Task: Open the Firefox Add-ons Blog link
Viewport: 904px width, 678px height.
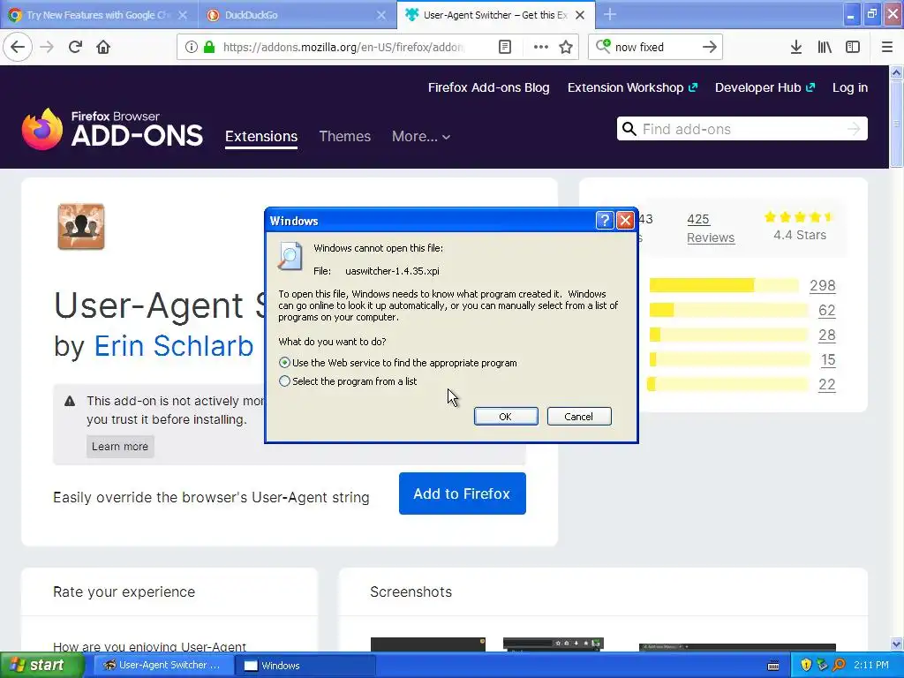Action: point(488,87)
